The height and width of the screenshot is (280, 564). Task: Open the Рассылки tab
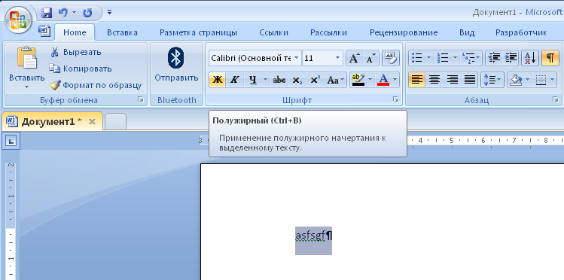coord(328,32)
